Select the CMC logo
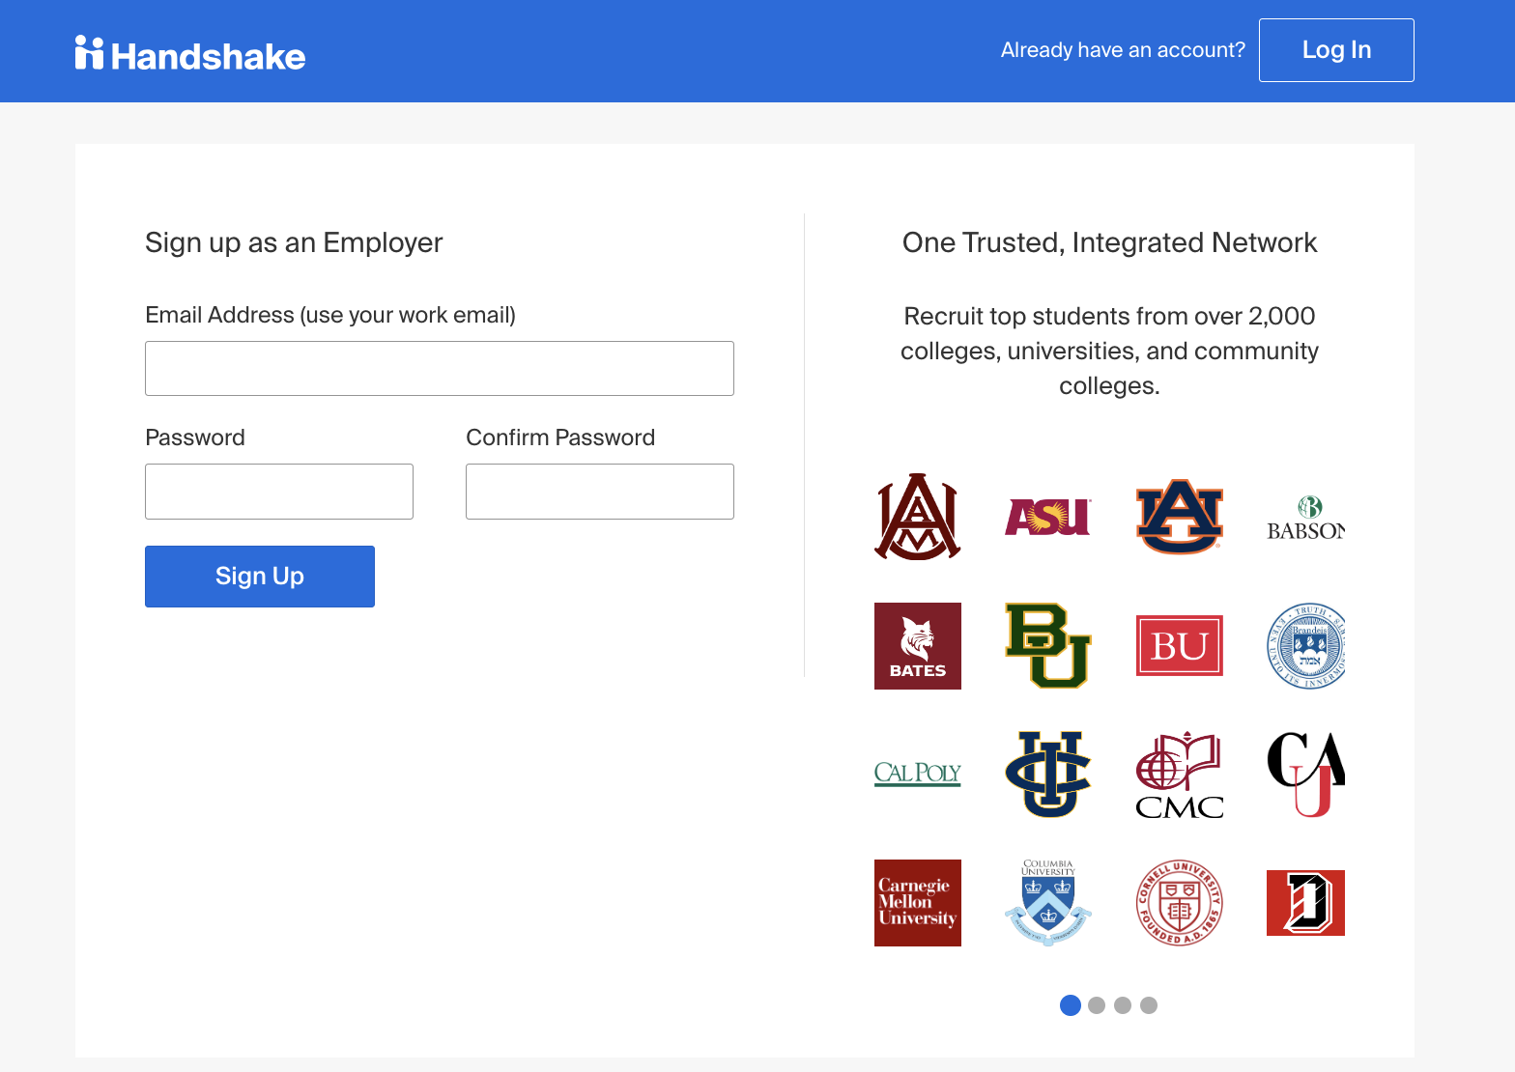Screen dimensions: 1515x1072 point(1179,774)
